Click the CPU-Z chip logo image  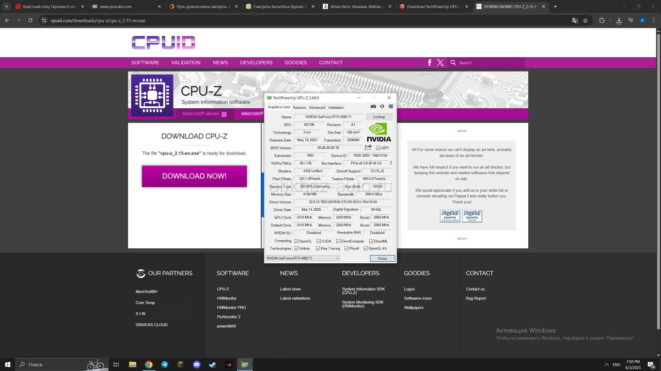[x=152, y=95]
